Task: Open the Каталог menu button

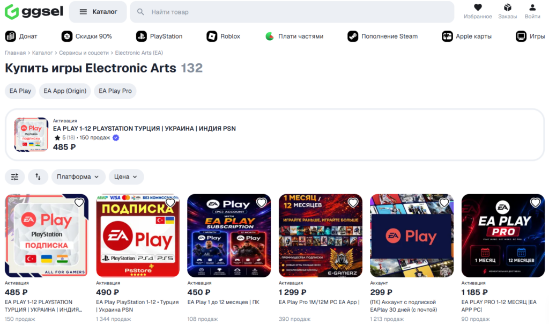Action: tap(98, 12)
